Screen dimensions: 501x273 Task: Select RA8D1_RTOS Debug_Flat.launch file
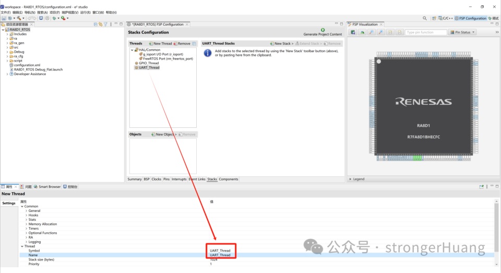(x=36, y=70)
